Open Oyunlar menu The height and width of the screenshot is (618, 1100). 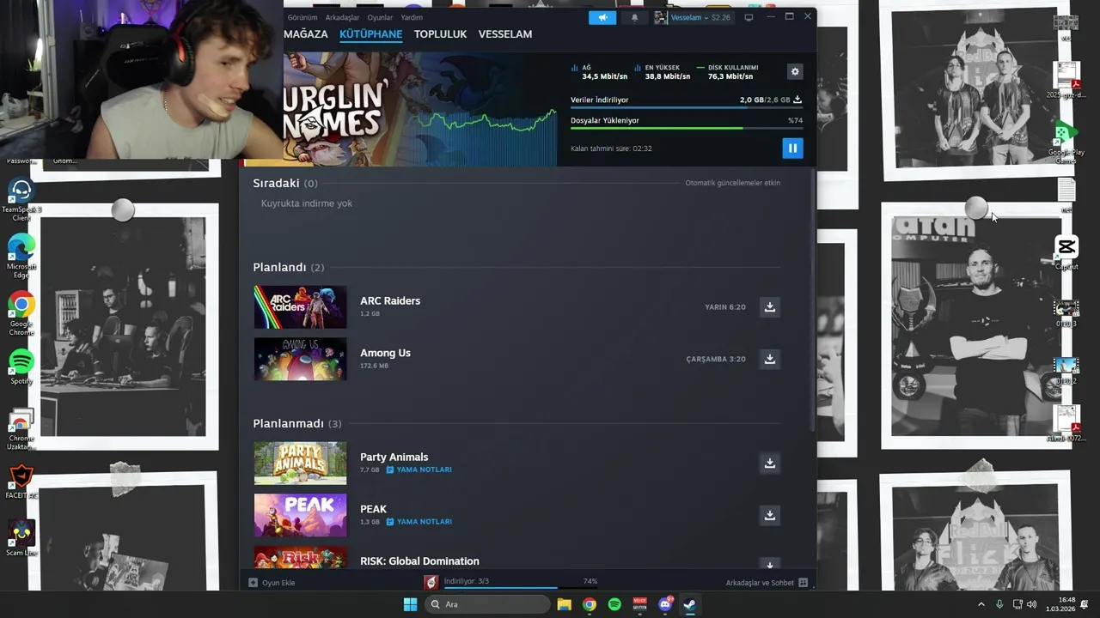(x=380, y=17)
